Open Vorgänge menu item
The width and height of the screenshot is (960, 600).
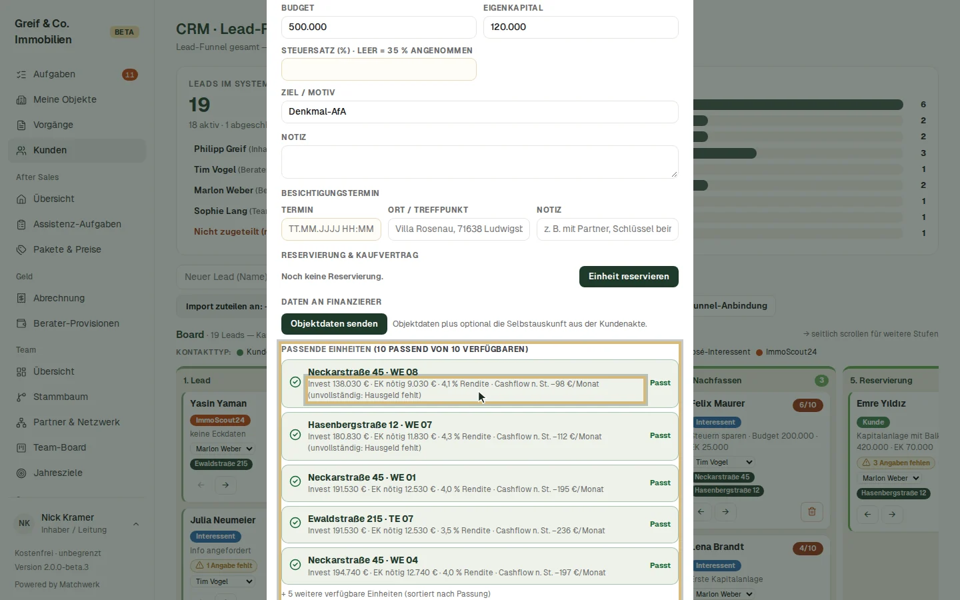(x=77, y=125)
